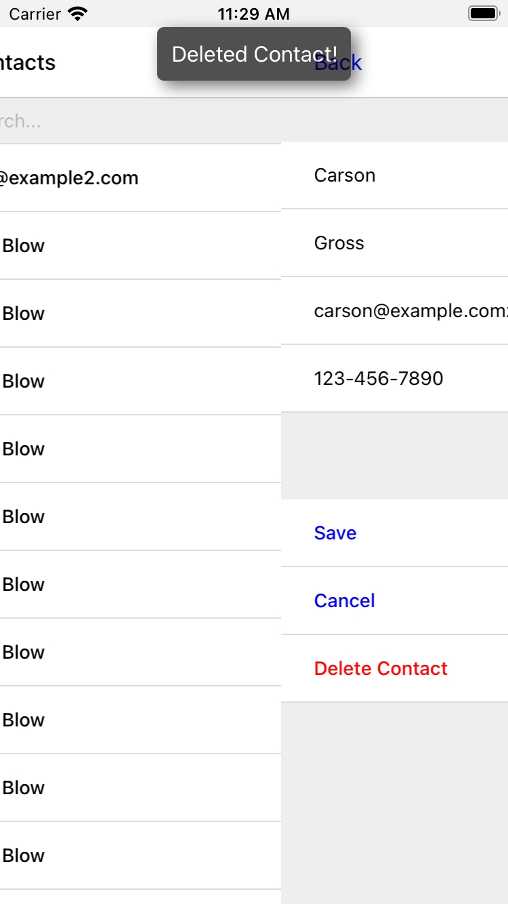Screen dimensions: 508x904
Task: Edit the phone number 123-456-7890
Action: pos(394,379)
